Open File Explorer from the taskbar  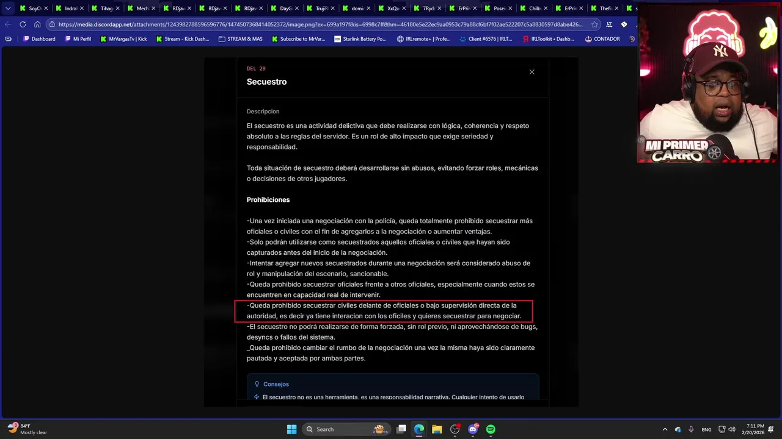point(437,429)
